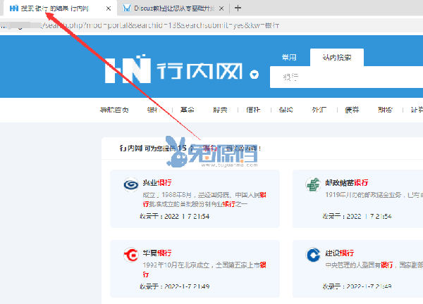Open the 信托 navigation menu item
423x304 pixels.
[x=253, y=110]
